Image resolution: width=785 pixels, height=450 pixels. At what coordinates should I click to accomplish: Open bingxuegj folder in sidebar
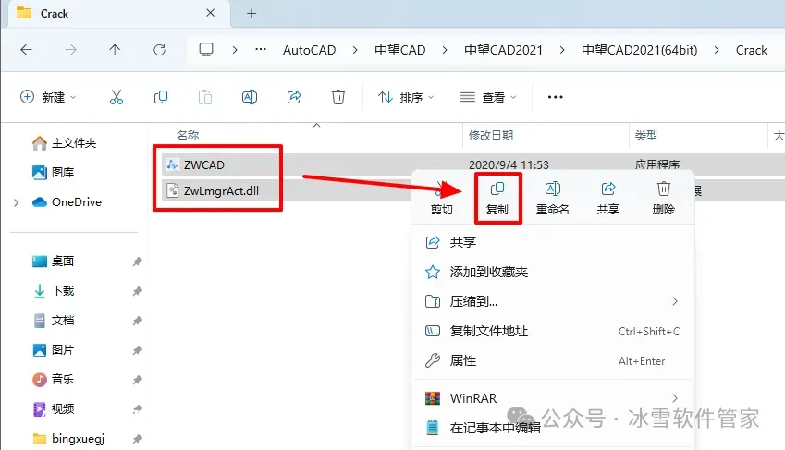tap(68, 439)
